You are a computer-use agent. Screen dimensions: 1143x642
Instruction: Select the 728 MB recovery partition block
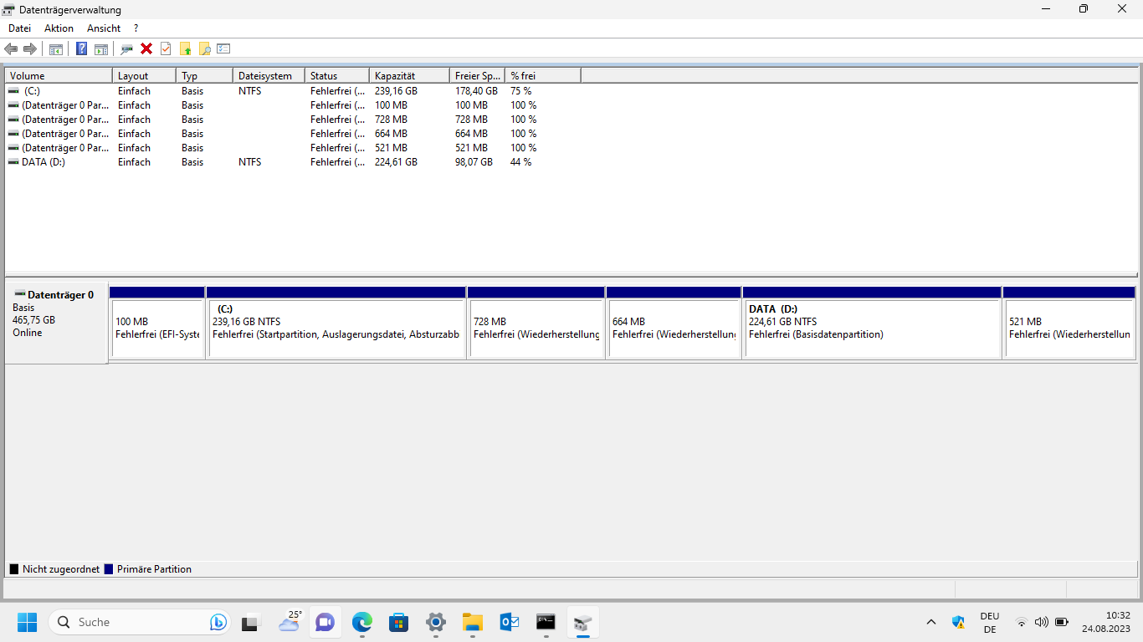pos(536,323)
